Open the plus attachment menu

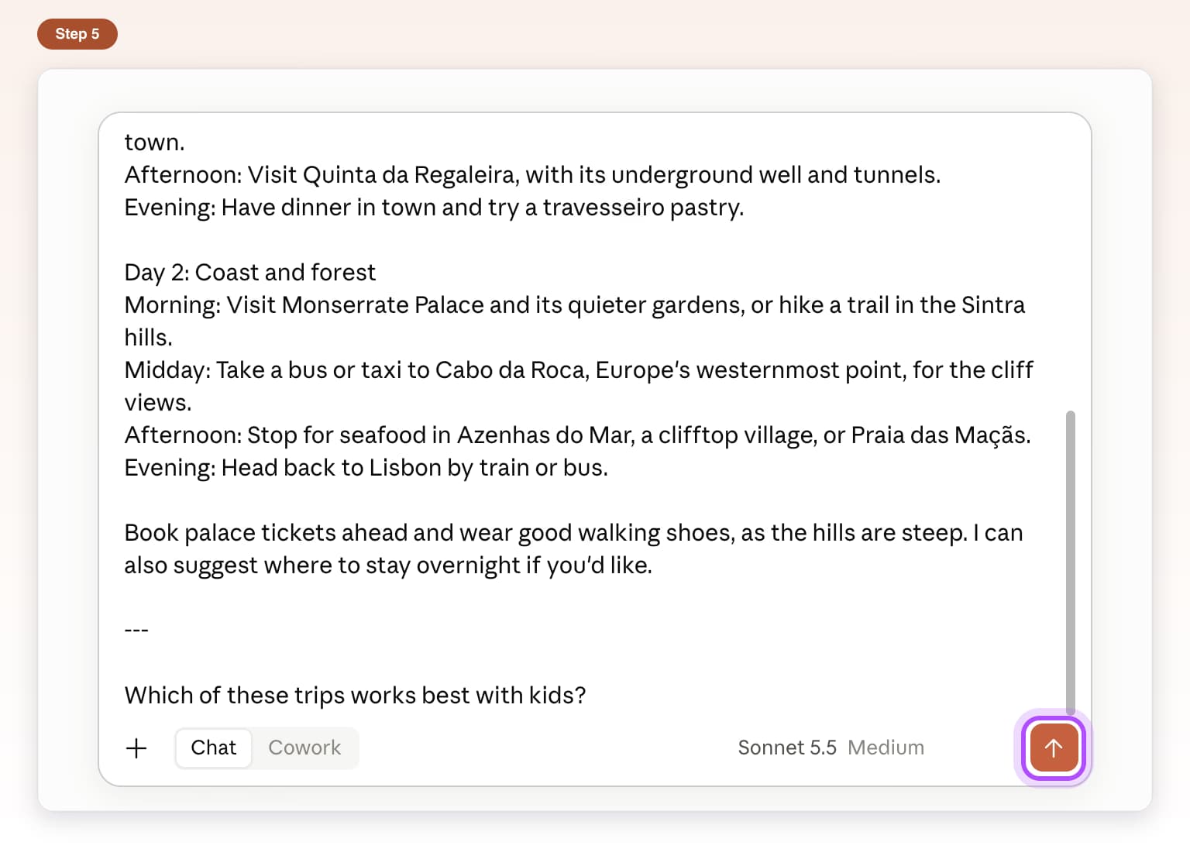(x=136, y=748)
